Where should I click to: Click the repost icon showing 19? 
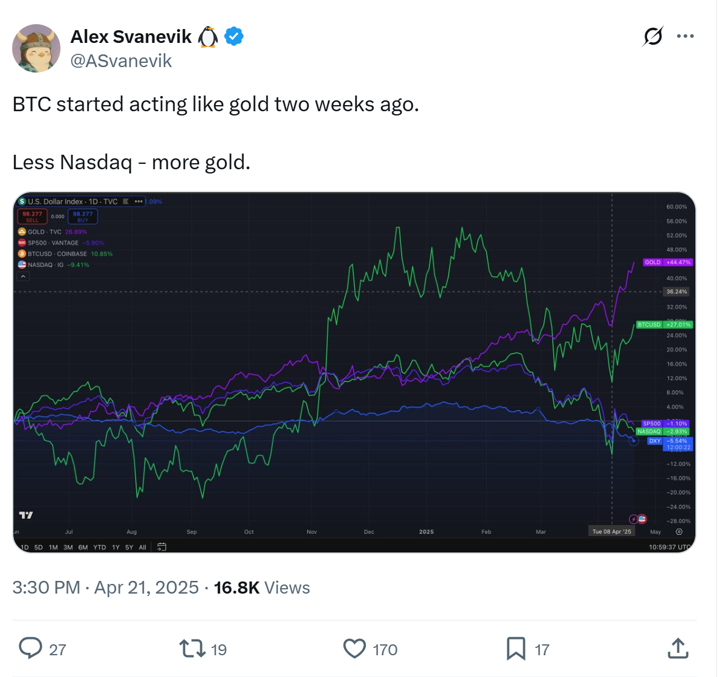pyautogui.click(x=191, y=648)
